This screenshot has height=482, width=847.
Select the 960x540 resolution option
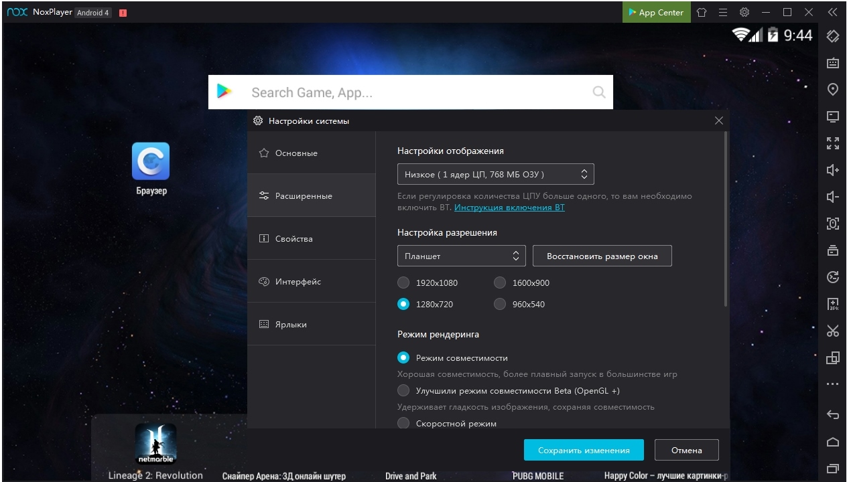click(x=500, y=304)
